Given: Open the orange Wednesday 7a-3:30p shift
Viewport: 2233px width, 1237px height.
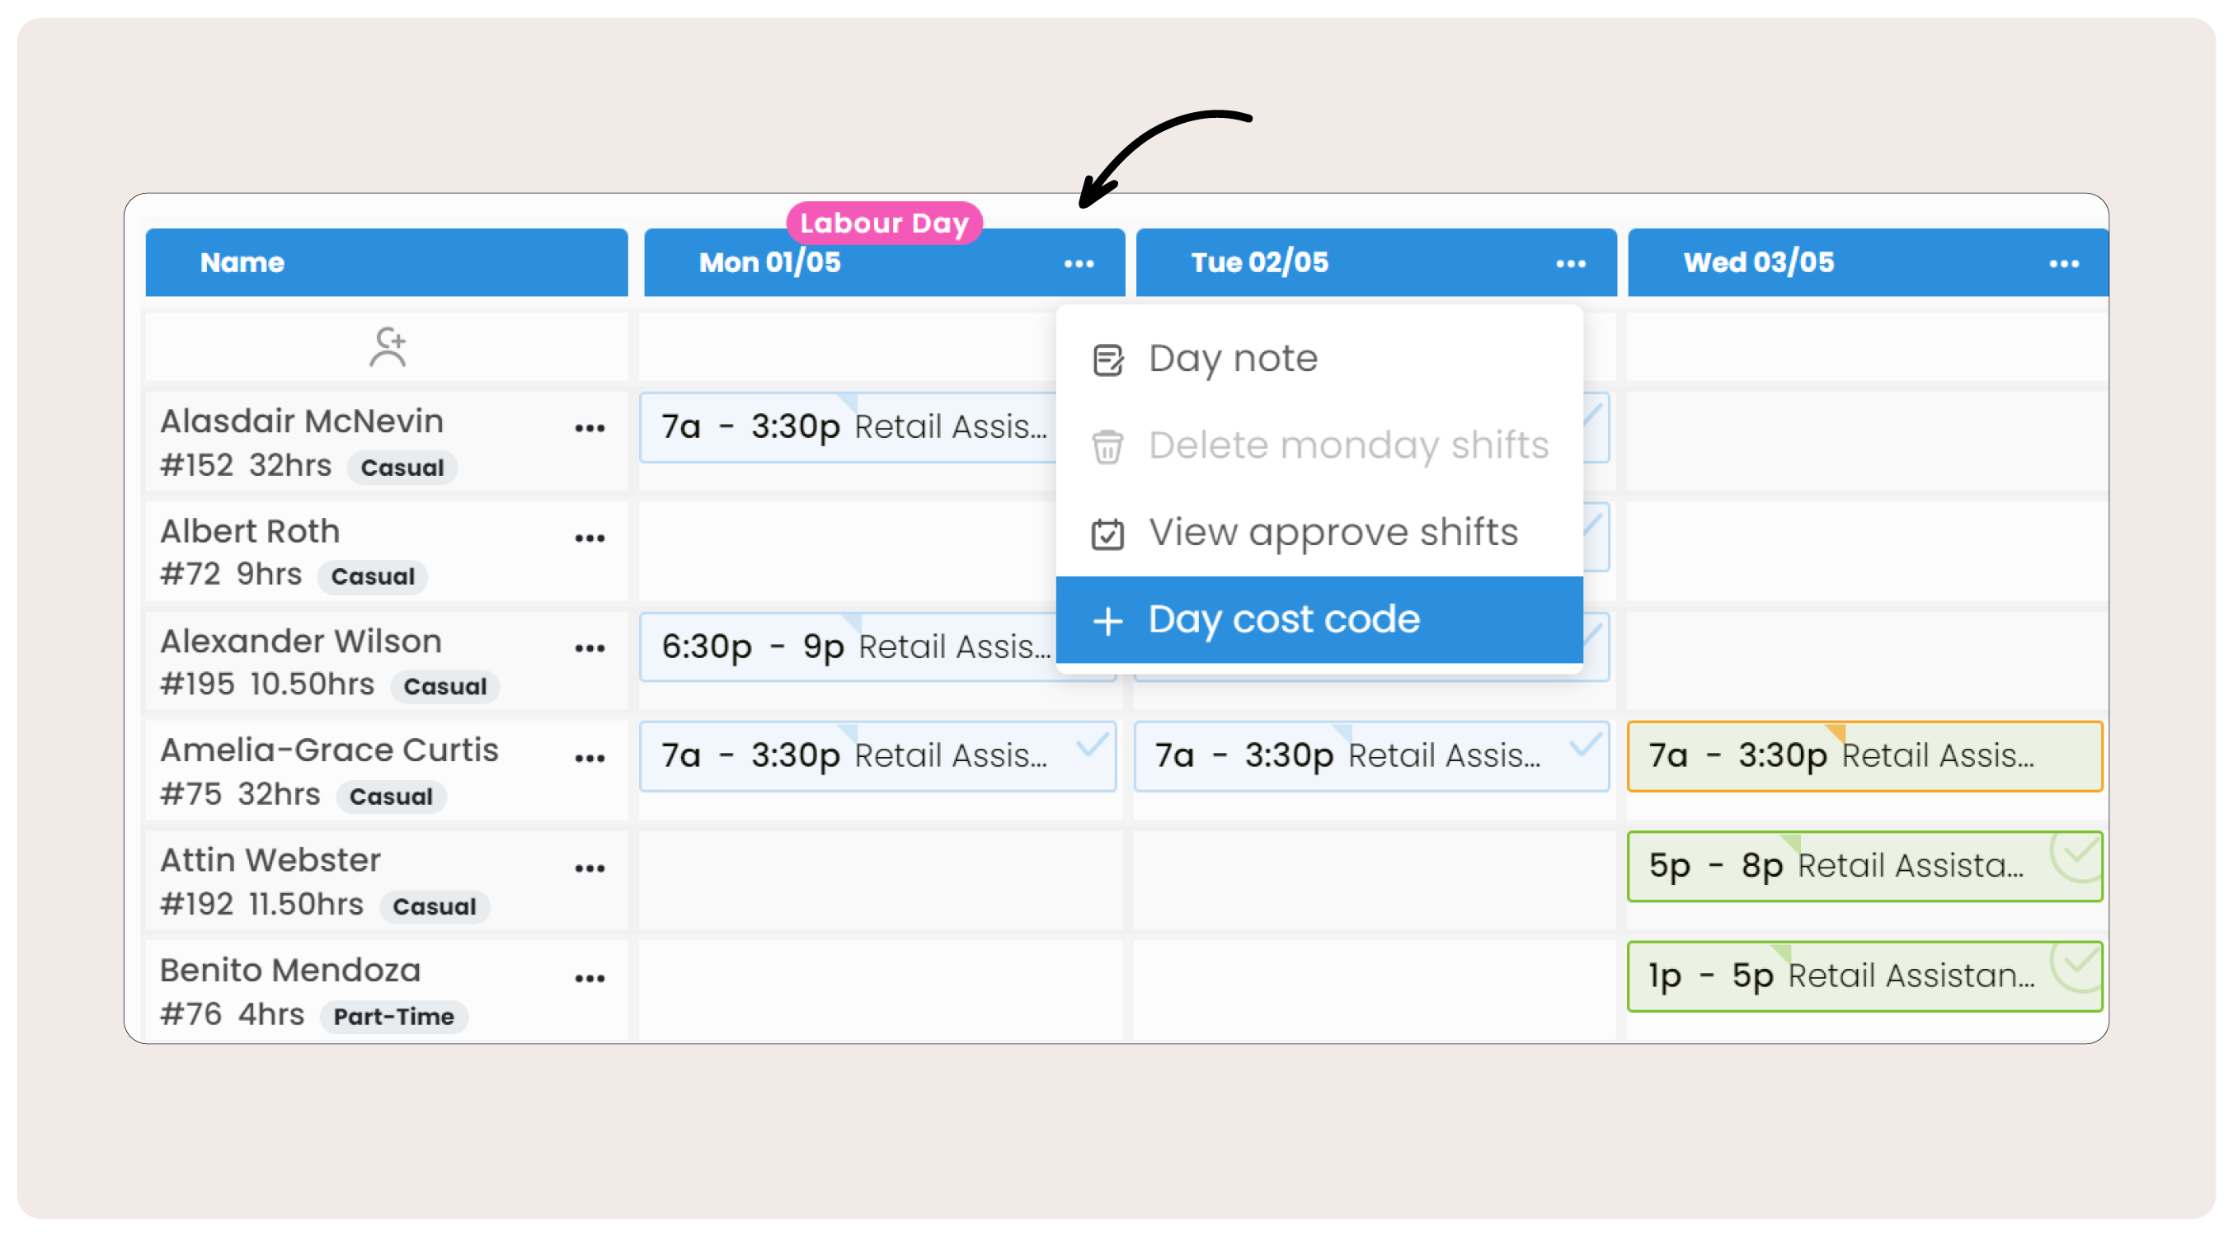Looking at the screenshot, I should pos(1864,756).
